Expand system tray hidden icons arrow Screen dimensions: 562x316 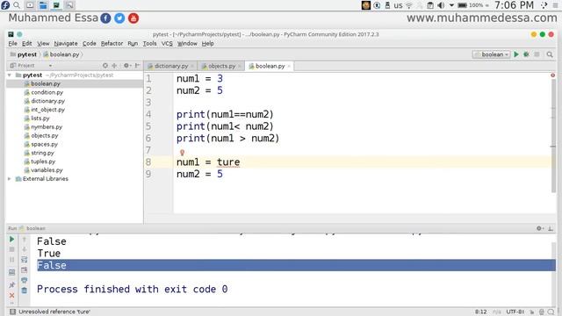(x=451, y=5)
